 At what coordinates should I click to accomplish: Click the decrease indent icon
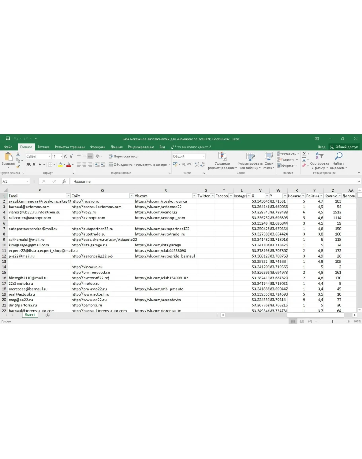[x=97, y=165]
